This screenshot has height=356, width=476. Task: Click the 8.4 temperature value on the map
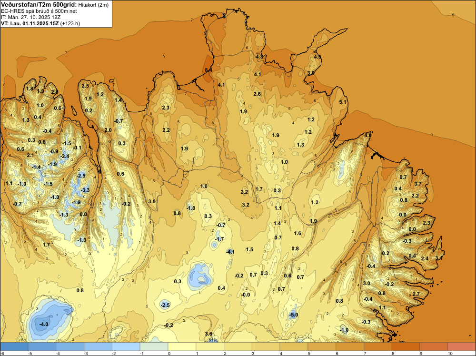(x=208, y=70)
